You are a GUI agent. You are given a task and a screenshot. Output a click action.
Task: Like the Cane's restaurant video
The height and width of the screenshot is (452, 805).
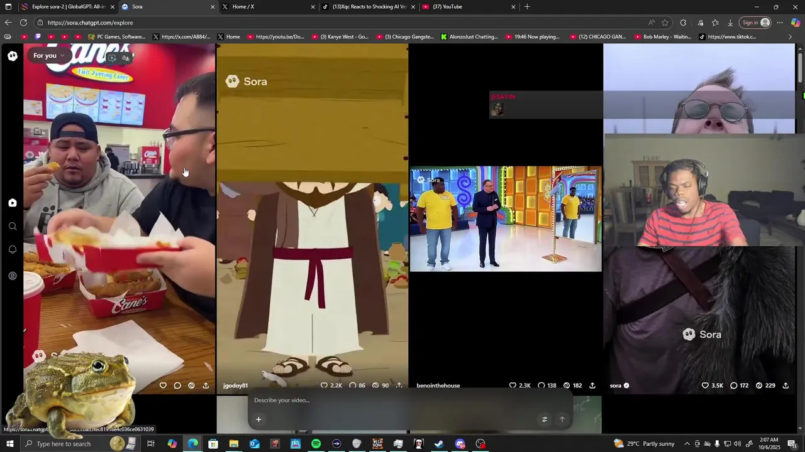pos(163,385)
